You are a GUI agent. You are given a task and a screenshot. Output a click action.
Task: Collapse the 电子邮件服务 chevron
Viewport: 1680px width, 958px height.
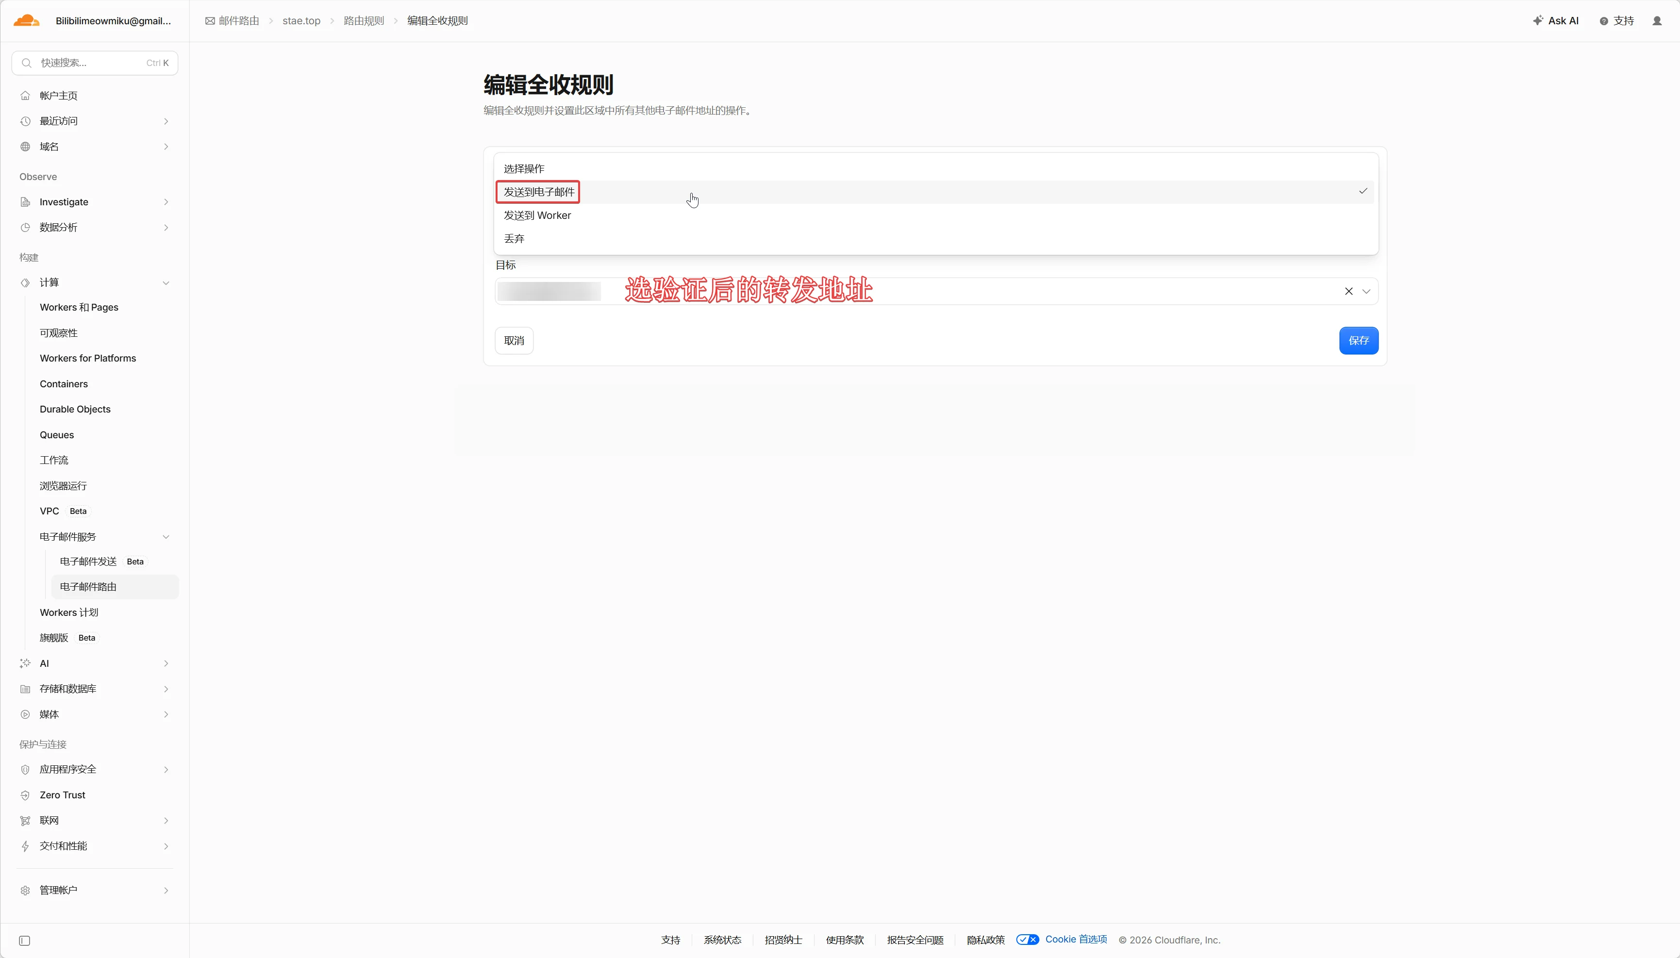[166, 537]
